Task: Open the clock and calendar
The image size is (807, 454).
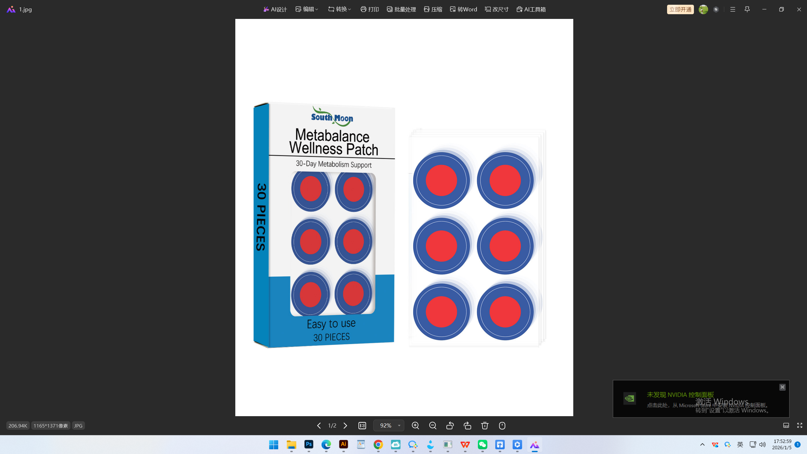Action: [x=782, y=445]
